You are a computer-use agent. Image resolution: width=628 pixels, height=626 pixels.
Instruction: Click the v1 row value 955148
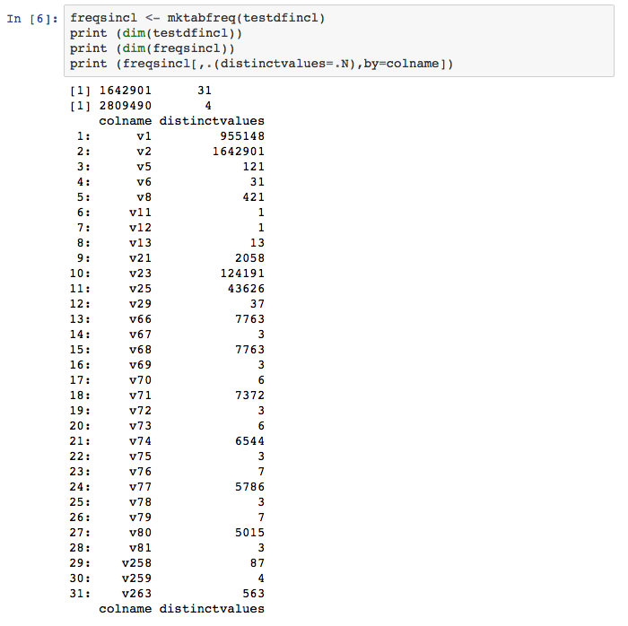tap(241, 136)
